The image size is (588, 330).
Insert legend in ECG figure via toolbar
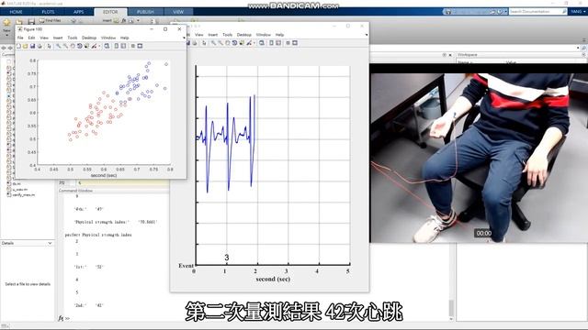[278, 43]
